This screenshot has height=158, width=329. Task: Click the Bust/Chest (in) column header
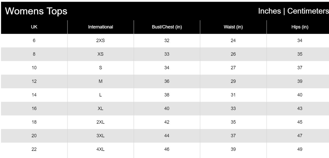pyautogui.click(x=167, y=27)
